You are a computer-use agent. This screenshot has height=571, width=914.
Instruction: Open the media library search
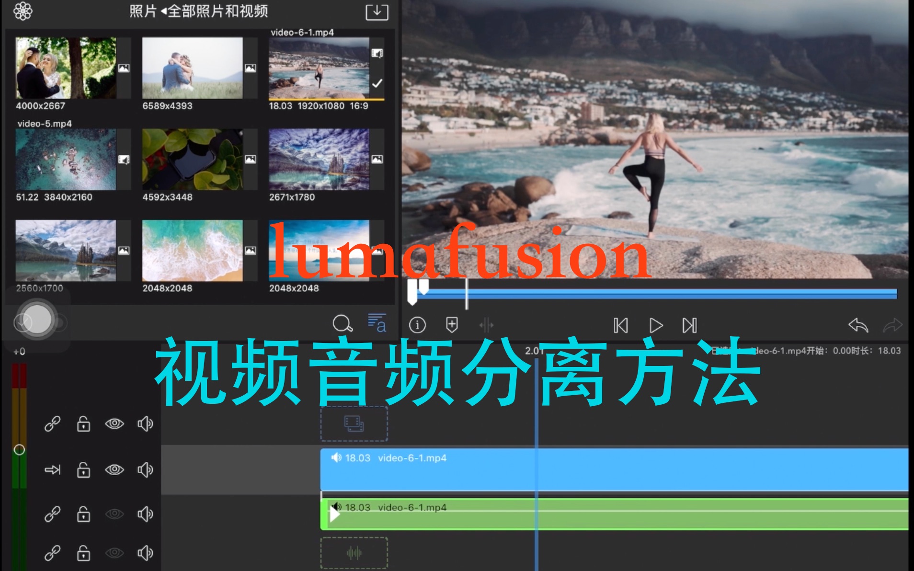[343, 324]
